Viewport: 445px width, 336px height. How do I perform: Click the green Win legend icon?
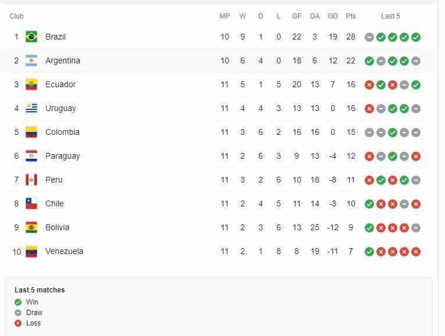pos(18,302)
